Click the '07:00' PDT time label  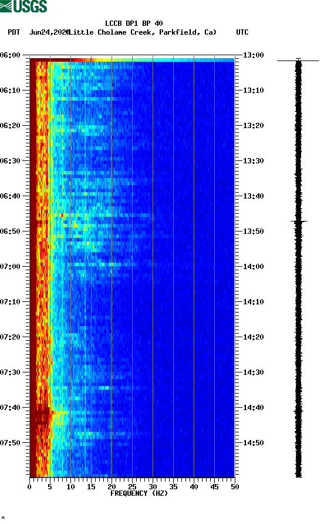(x=10, y=267)
